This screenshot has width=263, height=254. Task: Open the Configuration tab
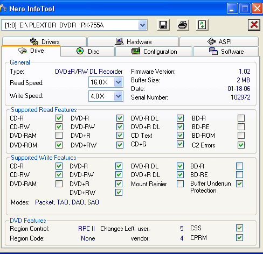(154, 52)
